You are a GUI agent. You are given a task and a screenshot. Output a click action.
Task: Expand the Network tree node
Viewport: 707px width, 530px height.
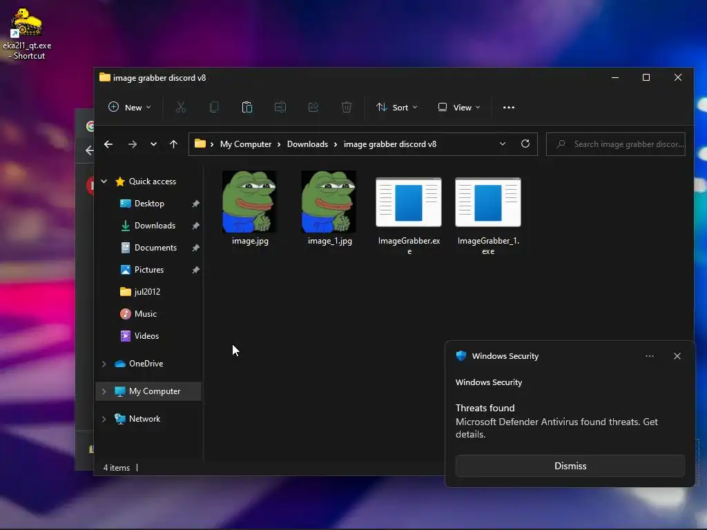104,419
